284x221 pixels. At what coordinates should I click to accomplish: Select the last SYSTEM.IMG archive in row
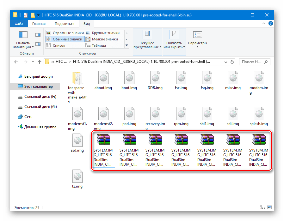259,150
